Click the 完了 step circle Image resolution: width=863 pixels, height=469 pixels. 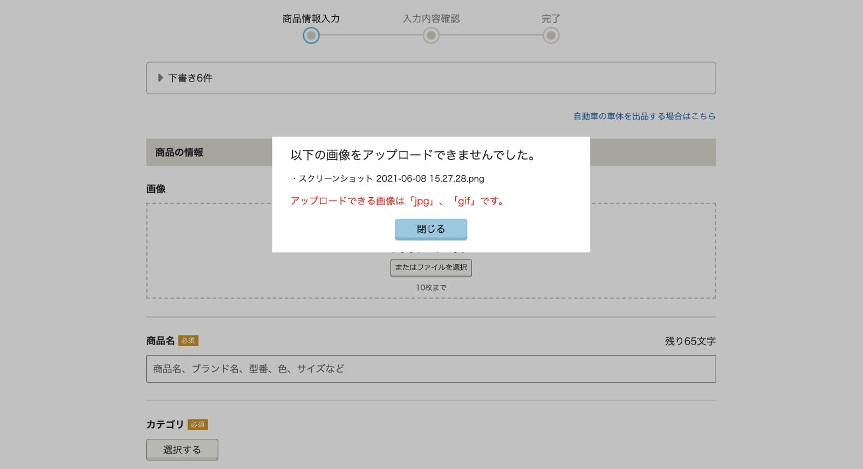(x=551, y=36)
